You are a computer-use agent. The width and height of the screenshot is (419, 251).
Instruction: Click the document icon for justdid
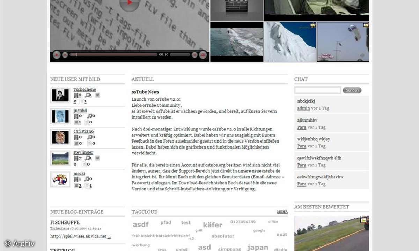(87, 122)
